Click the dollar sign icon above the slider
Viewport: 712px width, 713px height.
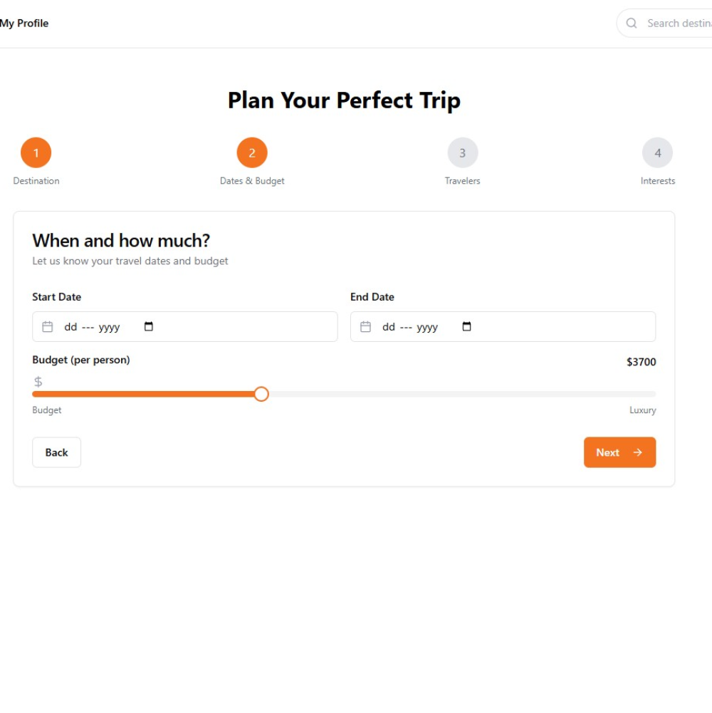(38, 382)
